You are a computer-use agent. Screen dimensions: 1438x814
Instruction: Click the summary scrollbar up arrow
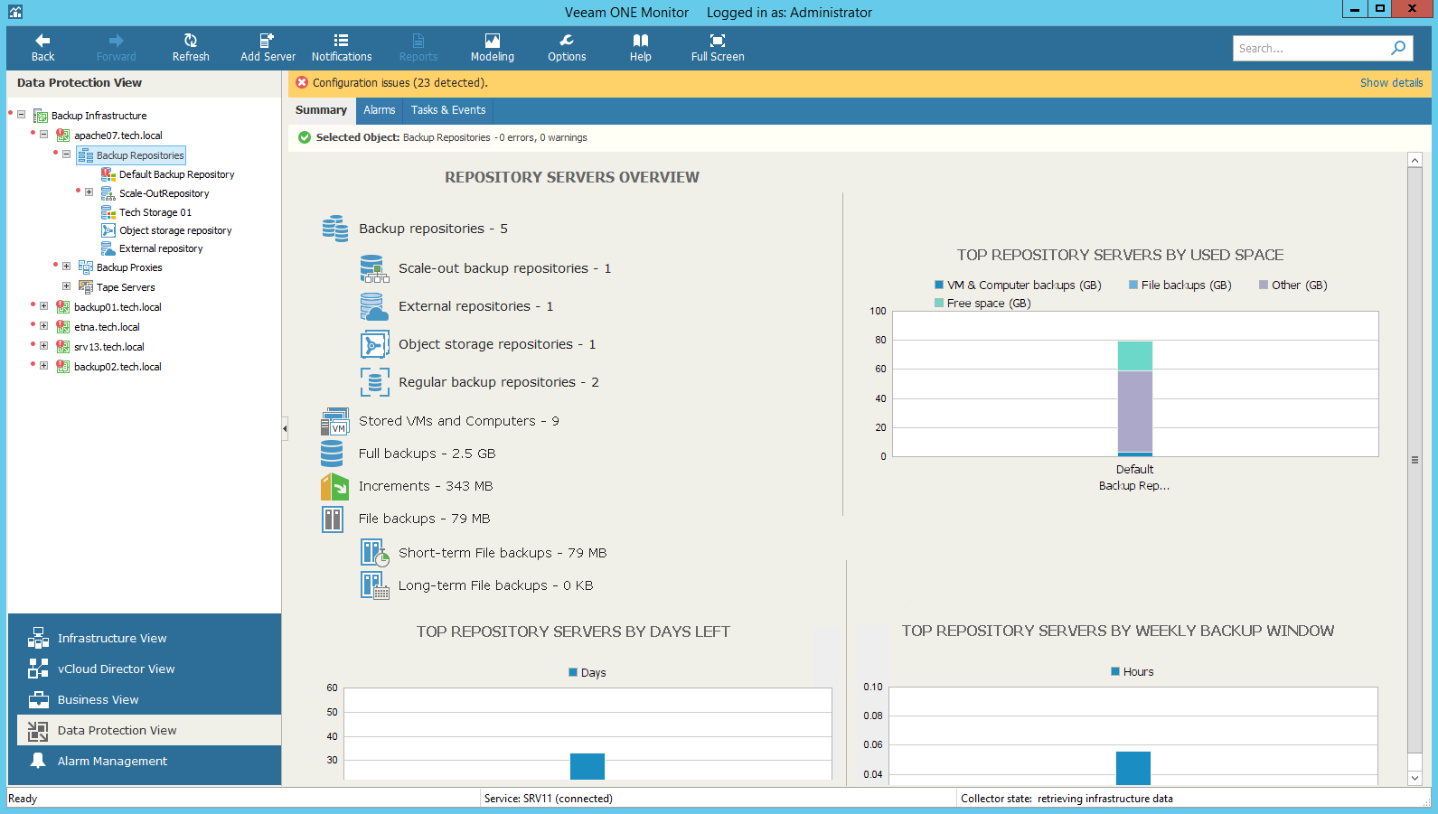point(1415,160)
